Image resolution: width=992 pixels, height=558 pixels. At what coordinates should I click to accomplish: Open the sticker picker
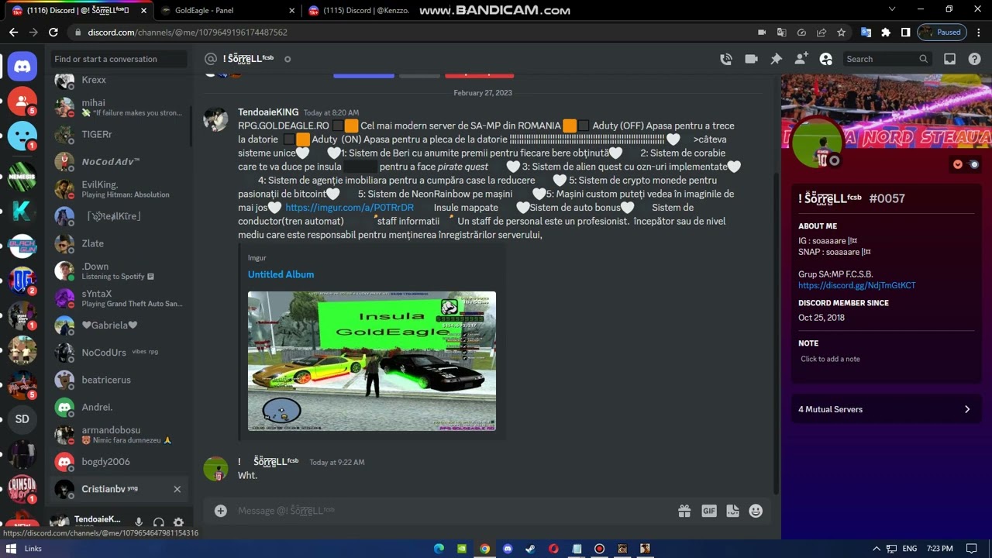[x=732, y=511]
